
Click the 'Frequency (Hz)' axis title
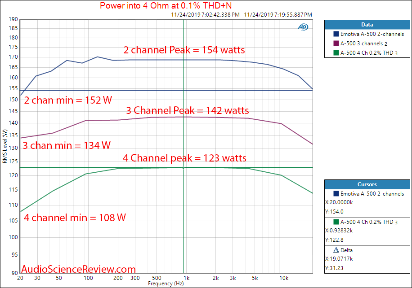click(x=166, y=284)
